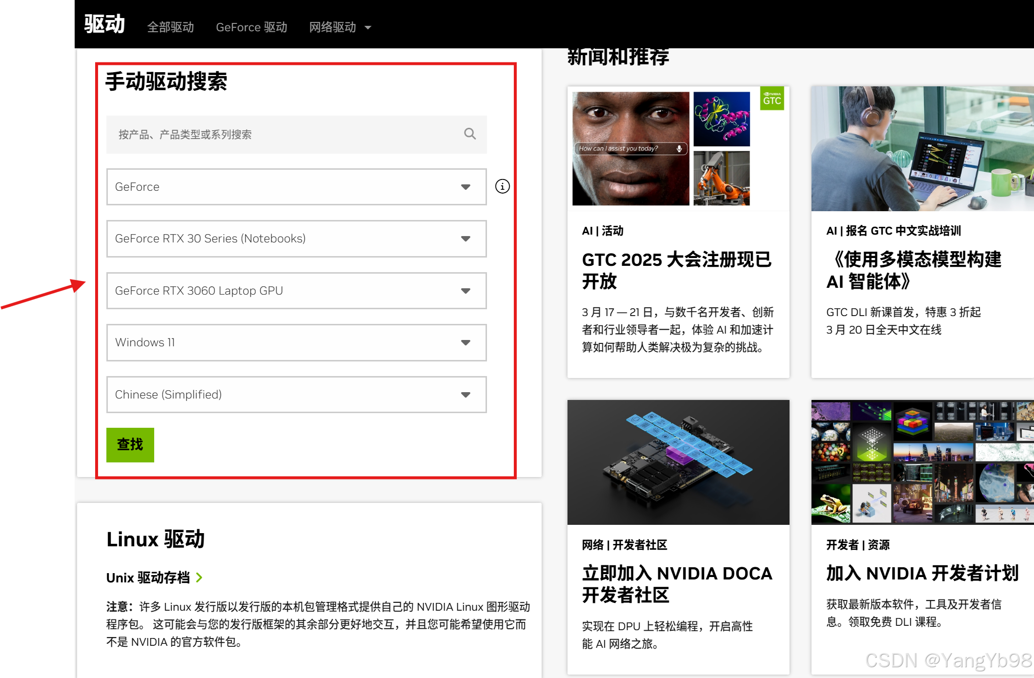Select the GeForce 驱动 tab
Viewport: 1034px width, 678px height.
tap(251, 27)
